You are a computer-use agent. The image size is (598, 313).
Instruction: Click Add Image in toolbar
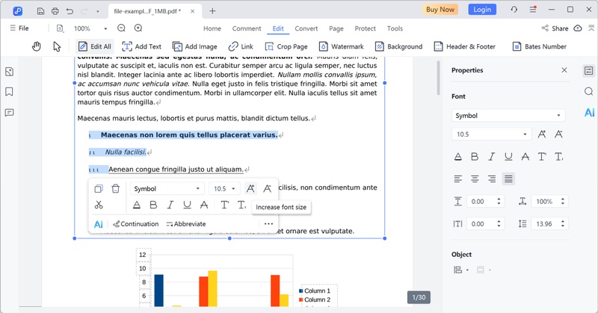pos(195,46)
